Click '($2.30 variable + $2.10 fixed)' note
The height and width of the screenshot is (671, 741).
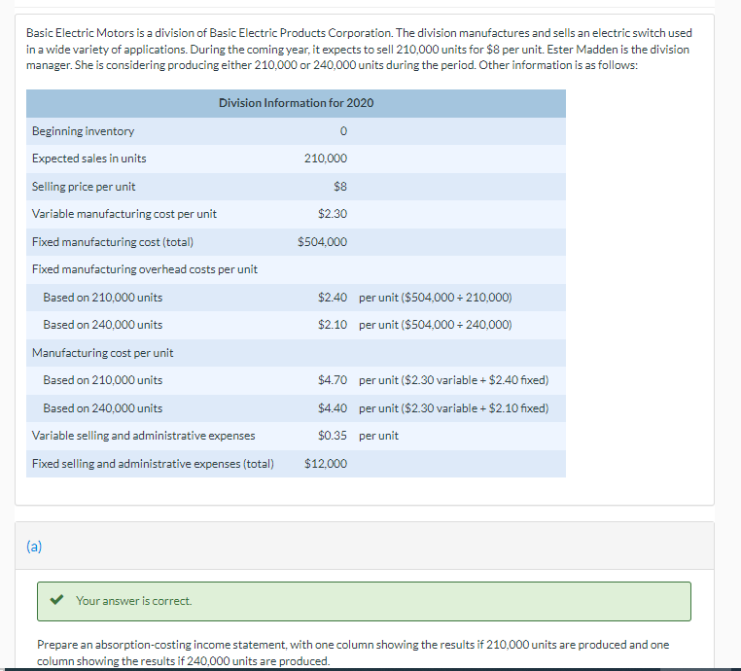(475, 408)
